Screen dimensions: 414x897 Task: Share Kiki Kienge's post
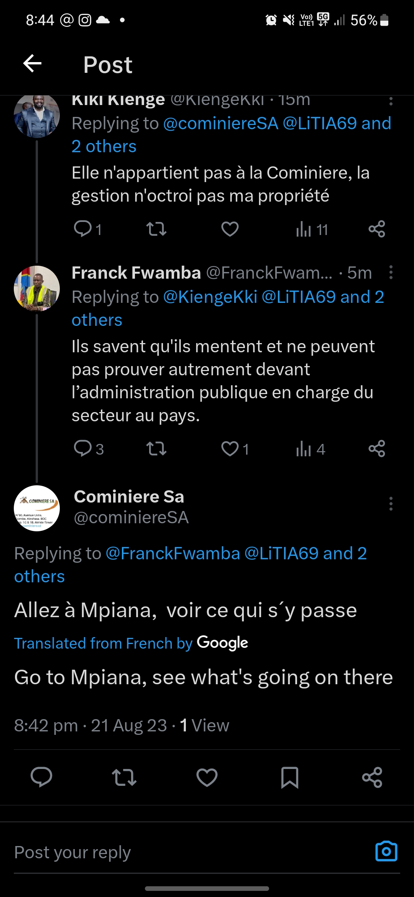(x=376, y=229)
